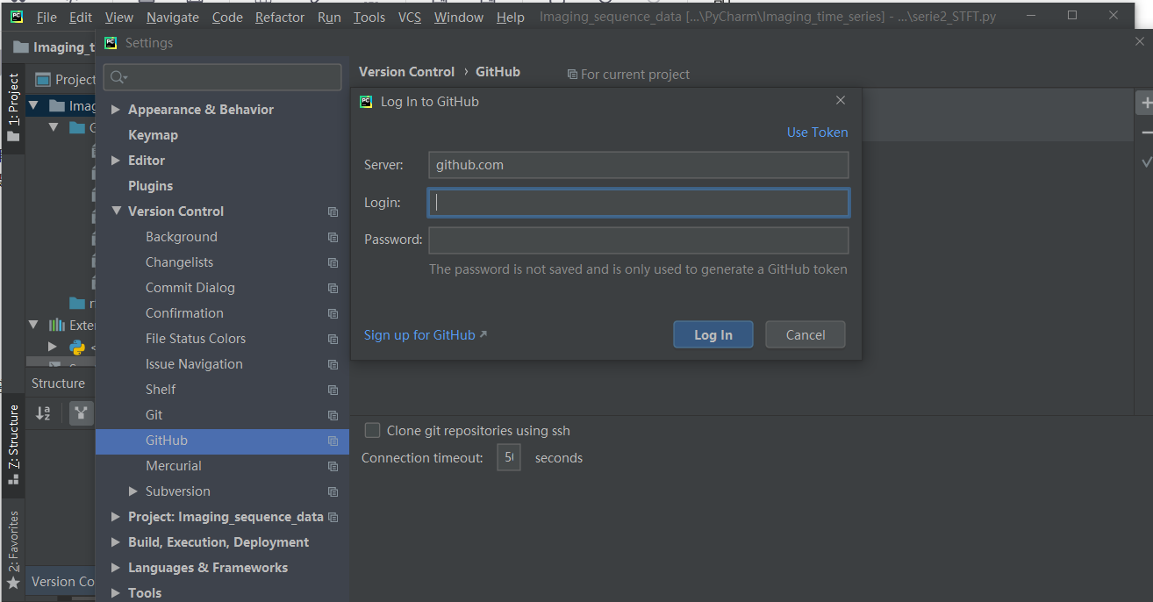
Task: Expand Languages & Frameworks section
Action: click(x=116, y=568)
